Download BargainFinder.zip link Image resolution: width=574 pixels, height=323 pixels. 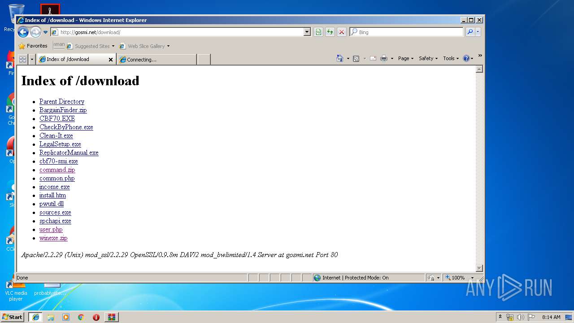63,110
